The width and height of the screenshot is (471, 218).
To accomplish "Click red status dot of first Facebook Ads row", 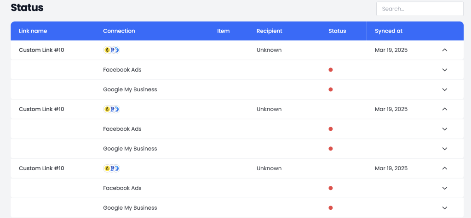I will [330, 70].
